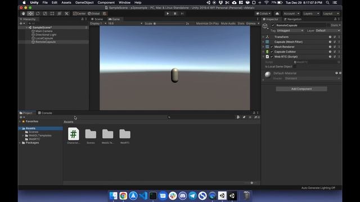
Task: Select the Move tool in toolbar
Action: tap(30, 13)
